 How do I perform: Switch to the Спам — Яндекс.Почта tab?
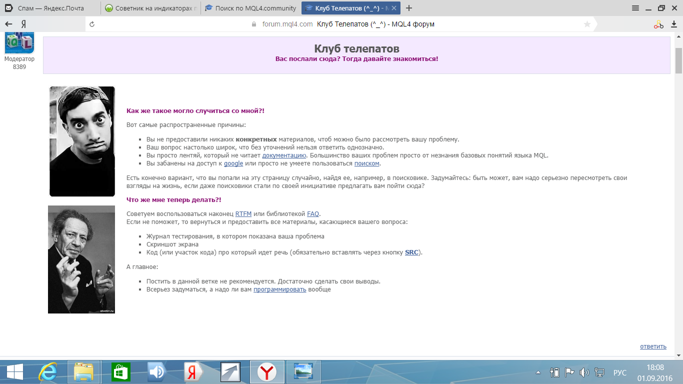point(50,8)
